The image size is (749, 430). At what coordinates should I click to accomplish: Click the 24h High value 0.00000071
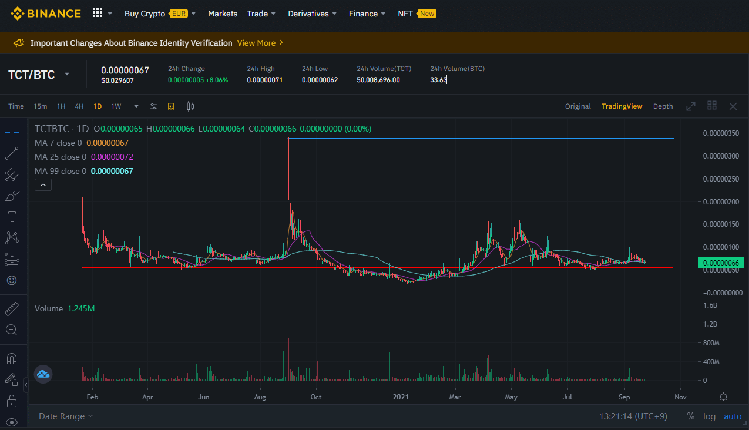tap(264, 80)
